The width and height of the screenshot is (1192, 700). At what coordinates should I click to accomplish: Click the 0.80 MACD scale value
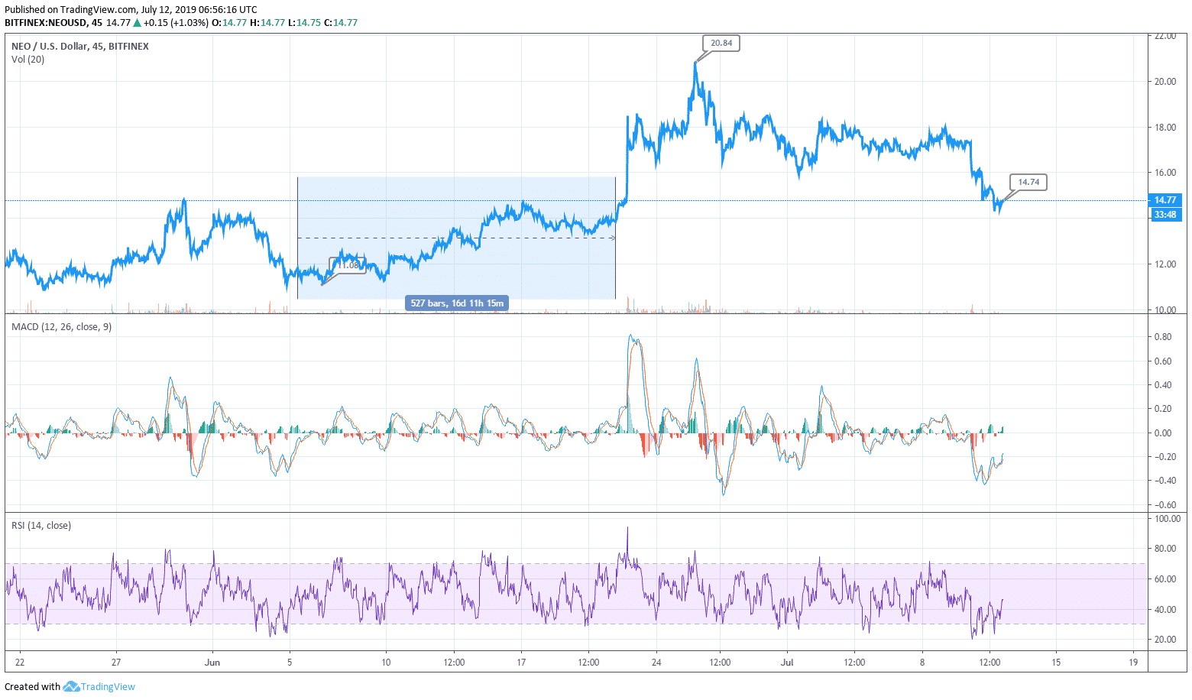[1163, 337]
